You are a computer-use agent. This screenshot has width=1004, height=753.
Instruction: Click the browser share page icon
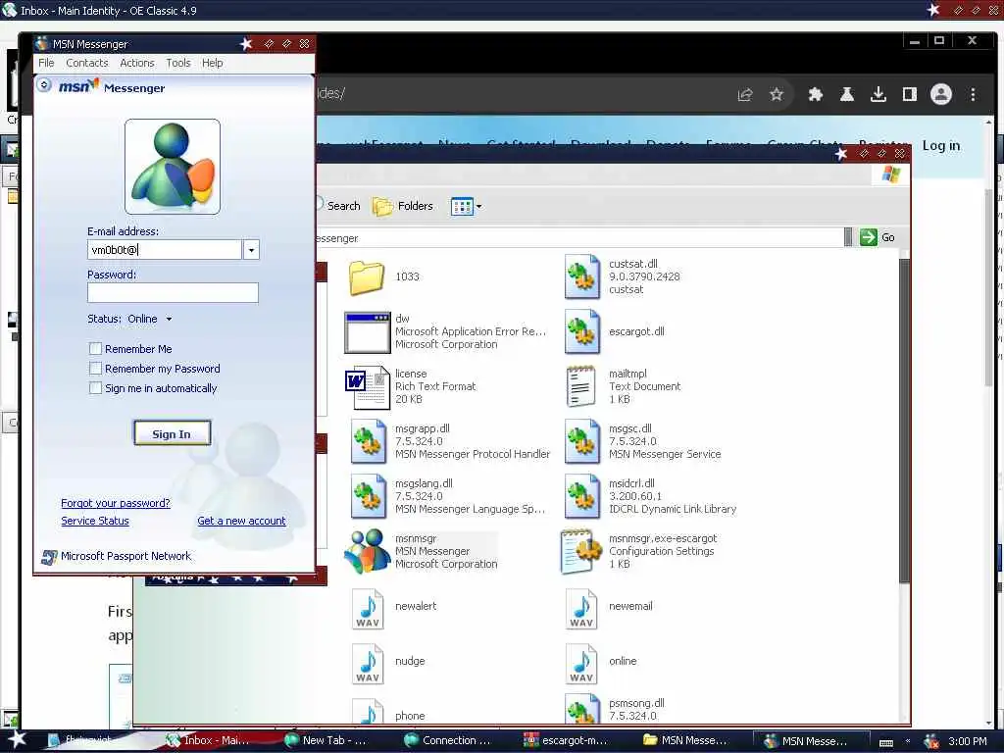pos(745,95)
